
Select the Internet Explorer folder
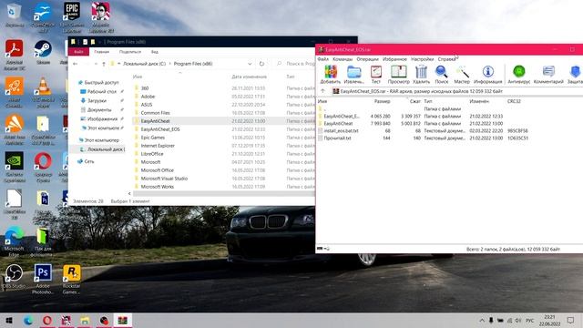(x=158, y=146)
